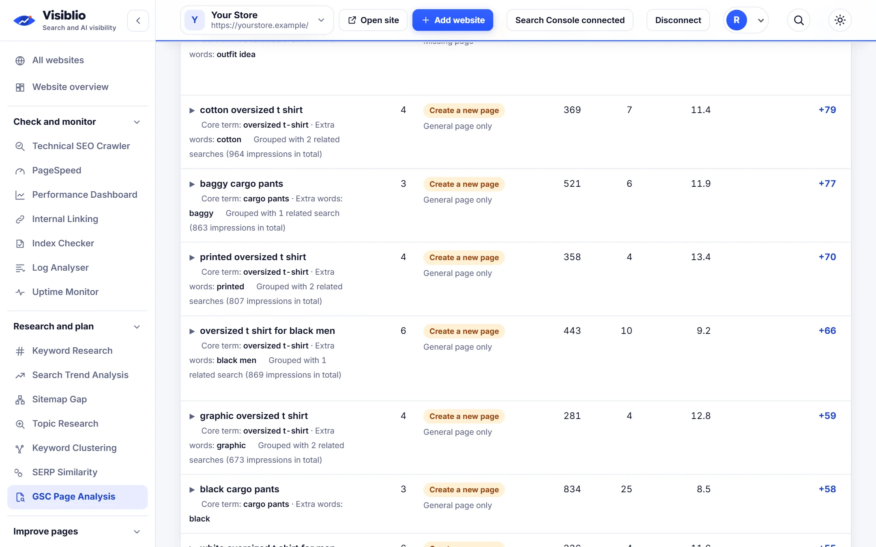Image resolution: width=876 pixels, height=547 pixels.
Task: Open Technical SEO Crawler icon
Action: [x=20, y=146]
